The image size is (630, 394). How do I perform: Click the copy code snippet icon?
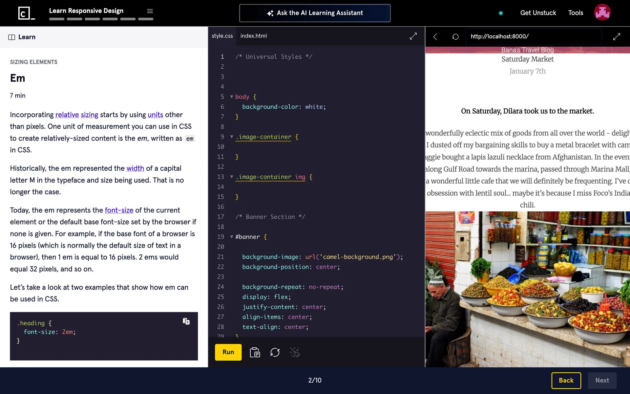[186, 321]
